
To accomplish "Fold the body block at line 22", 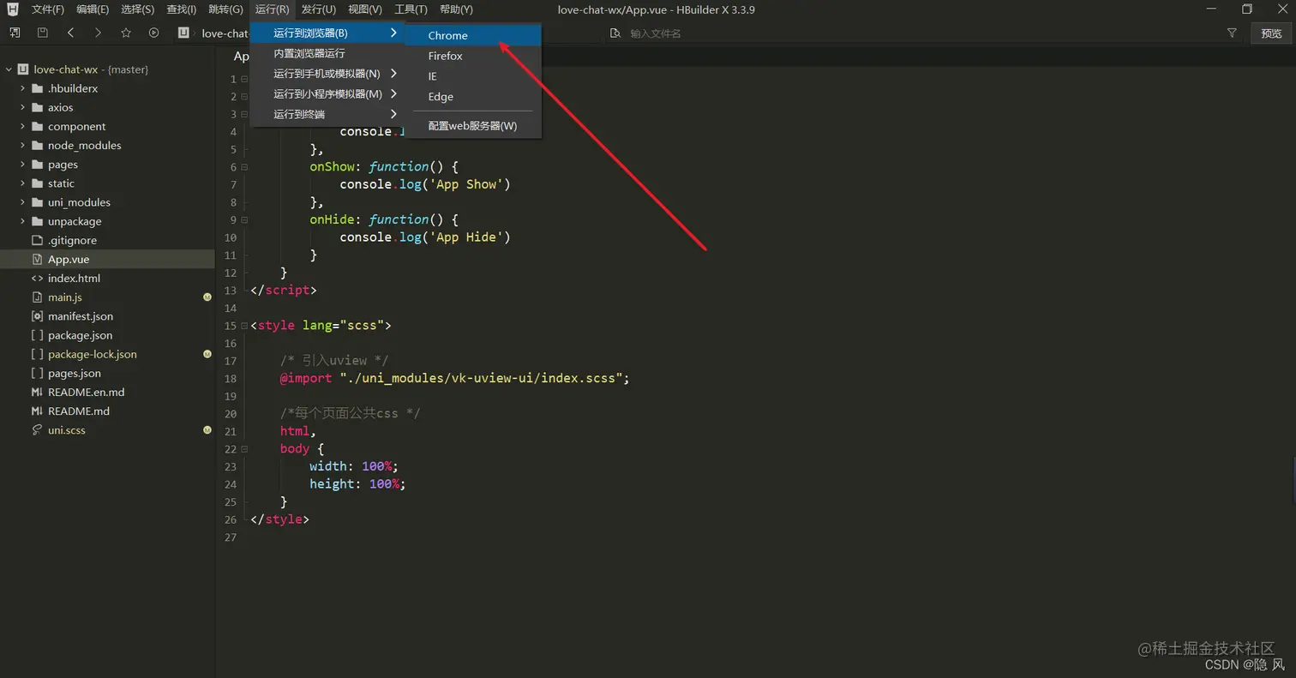I will 244,448.
